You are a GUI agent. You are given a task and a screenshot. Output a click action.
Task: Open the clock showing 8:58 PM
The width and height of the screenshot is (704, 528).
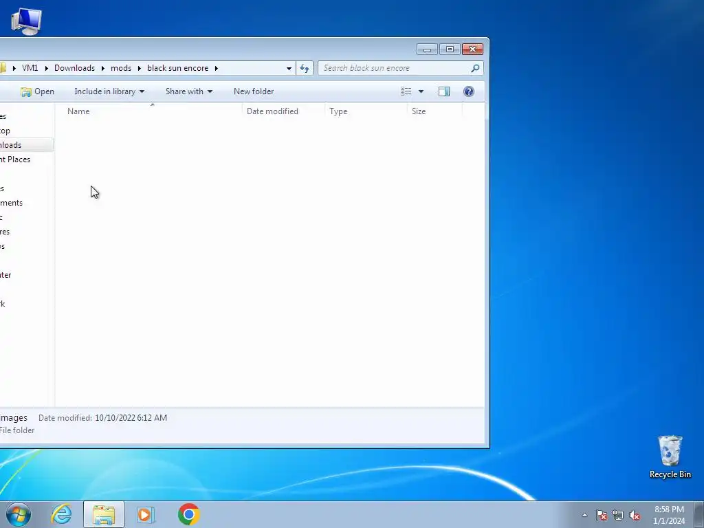669,515
